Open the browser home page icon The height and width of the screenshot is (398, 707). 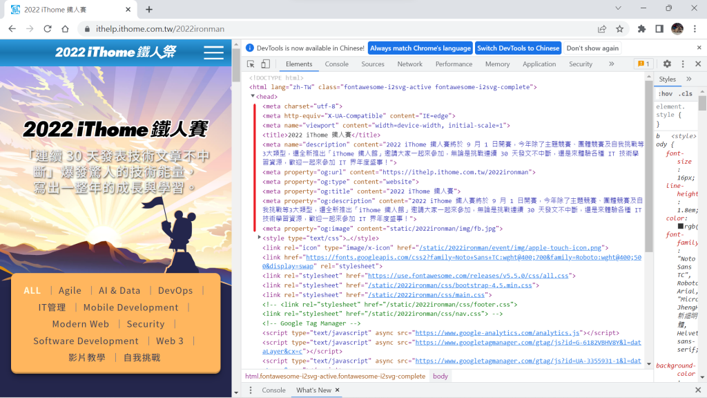pos(65,29)
